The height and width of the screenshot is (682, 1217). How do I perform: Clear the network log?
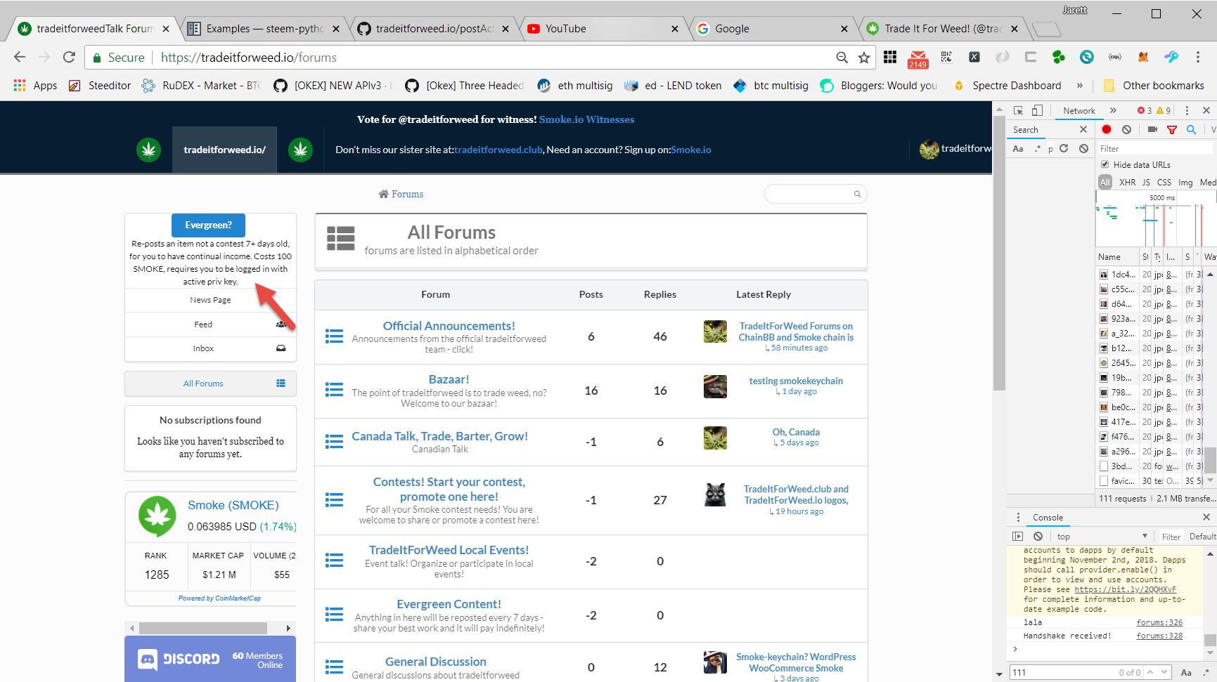(x=1126, y=129)
